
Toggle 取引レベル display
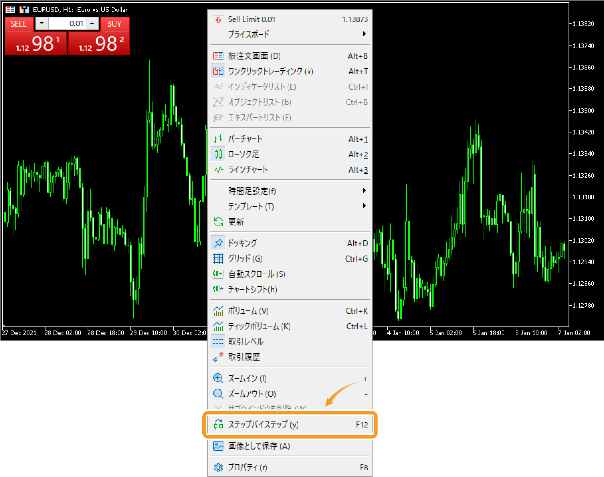pyautogui.click(x=290, y=342)
